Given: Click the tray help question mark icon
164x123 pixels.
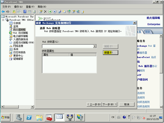Looking at the screenshot, I should coord(124,117).
